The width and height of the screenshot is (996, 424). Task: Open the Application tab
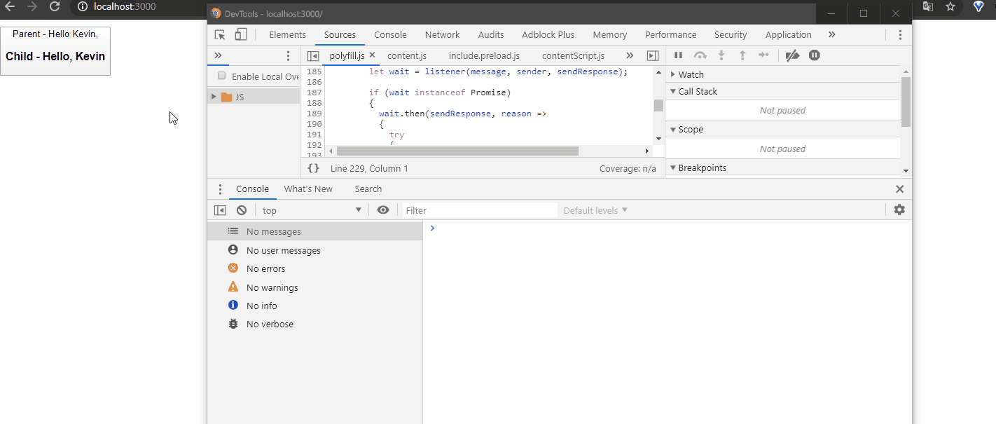click(788, 34)
